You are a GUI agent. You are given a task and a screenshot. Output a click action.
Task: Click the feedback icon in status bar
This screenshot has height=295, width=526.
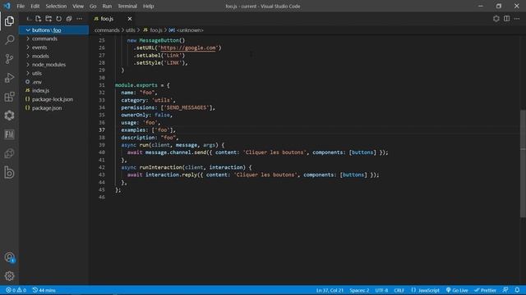(505, 290)
